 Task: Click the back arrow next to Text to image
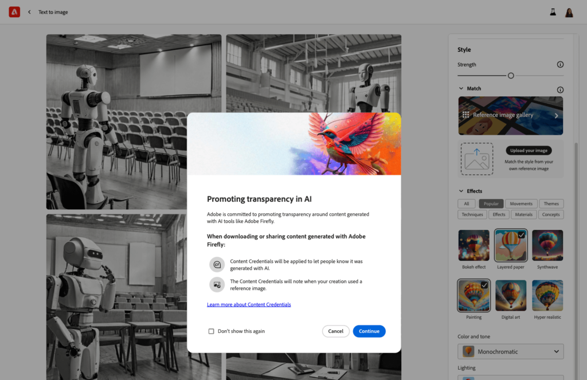tap(29, 11)
